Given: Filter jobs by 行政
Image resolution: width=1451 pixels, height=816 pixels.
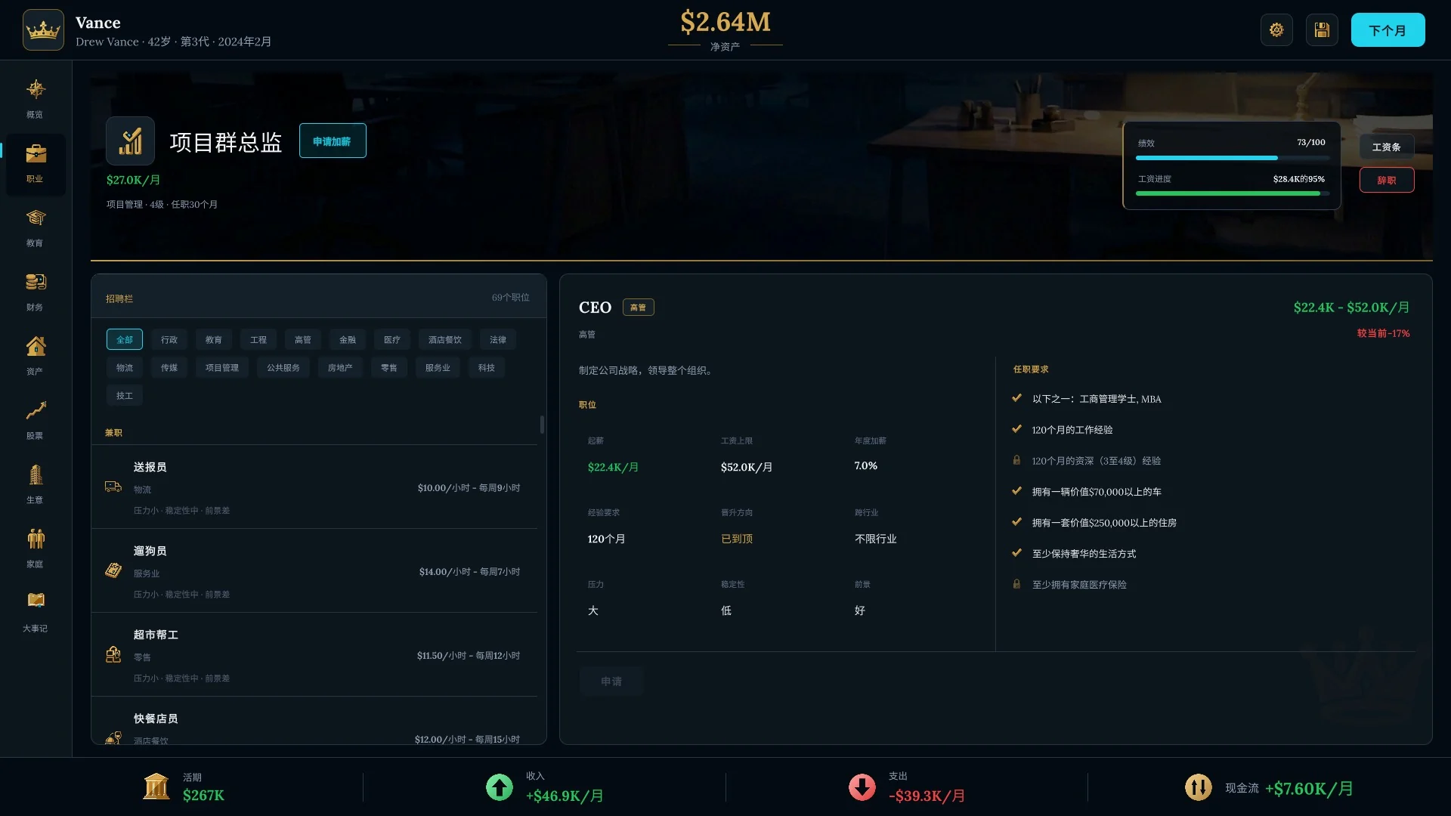Looking at the screenshot, I should coord(169,340).
